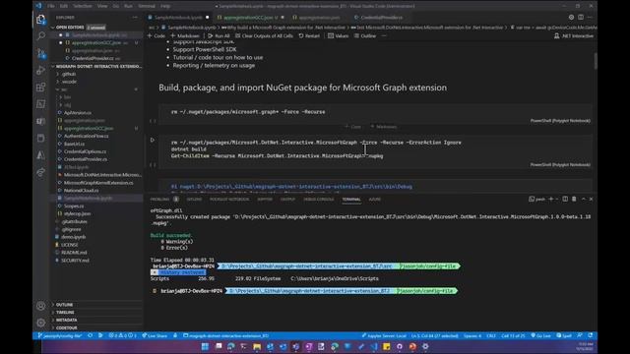Restart the notebook kernel

[x=309, y=35]
